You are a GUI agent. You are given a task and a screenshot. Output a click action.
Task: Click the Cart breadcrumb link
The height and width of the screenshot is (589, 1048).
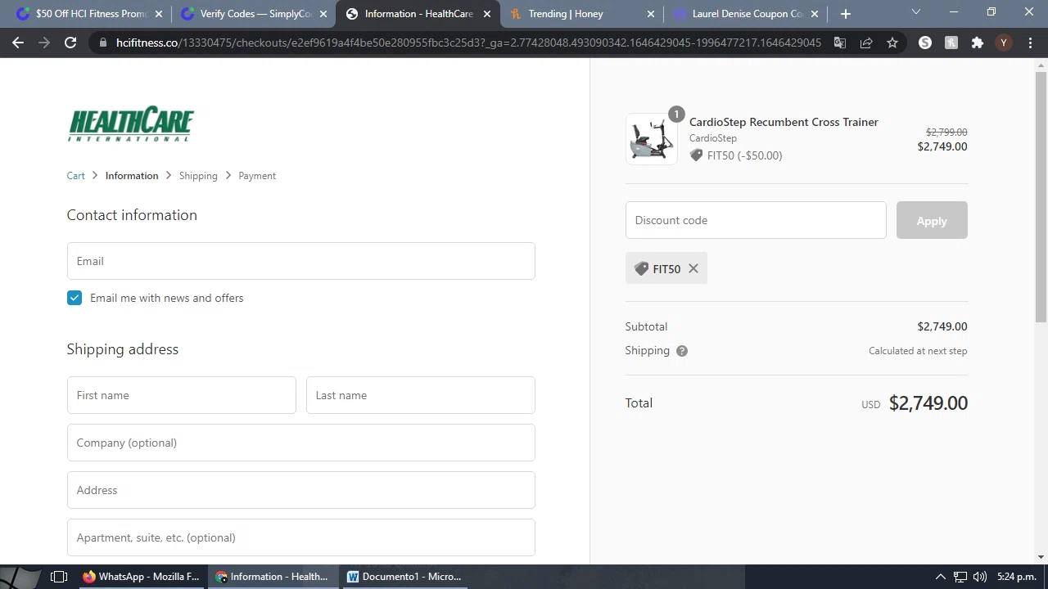coord(76,176)
